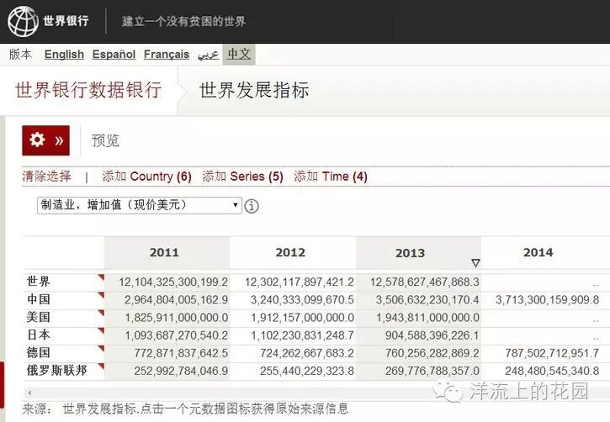
Task: Select the 中国 row label
Action: click(39, 299)
